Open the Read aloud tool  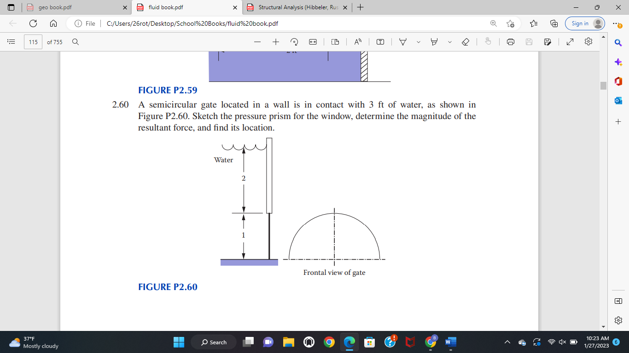coord(357,41)
